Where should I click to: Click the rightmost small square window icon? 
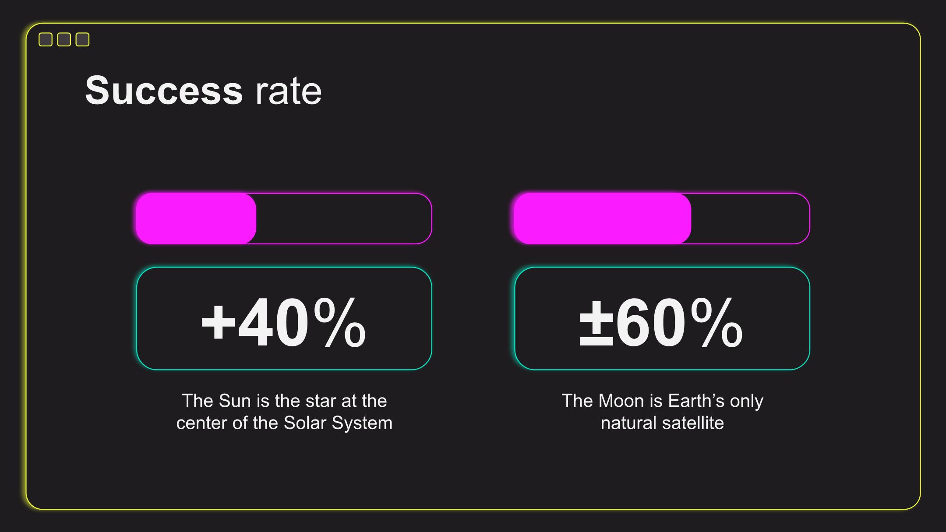pos(82,39)
